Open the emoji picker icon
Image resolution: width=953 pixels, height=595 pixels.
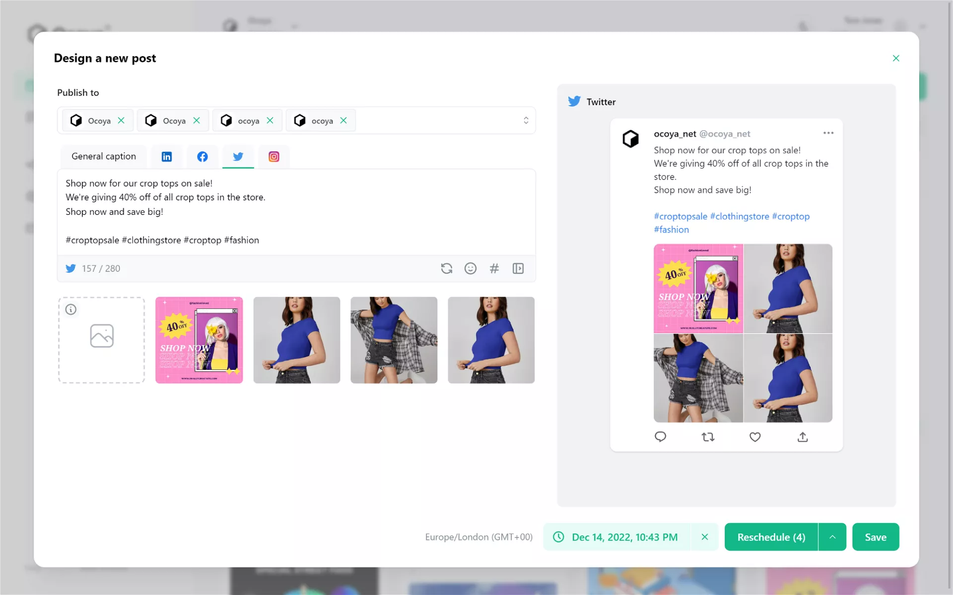tap(470, 268)
